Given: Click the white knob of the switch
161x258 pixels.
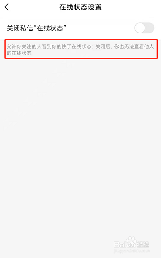Looking at the screenshot, I should [x=140, y=28].
